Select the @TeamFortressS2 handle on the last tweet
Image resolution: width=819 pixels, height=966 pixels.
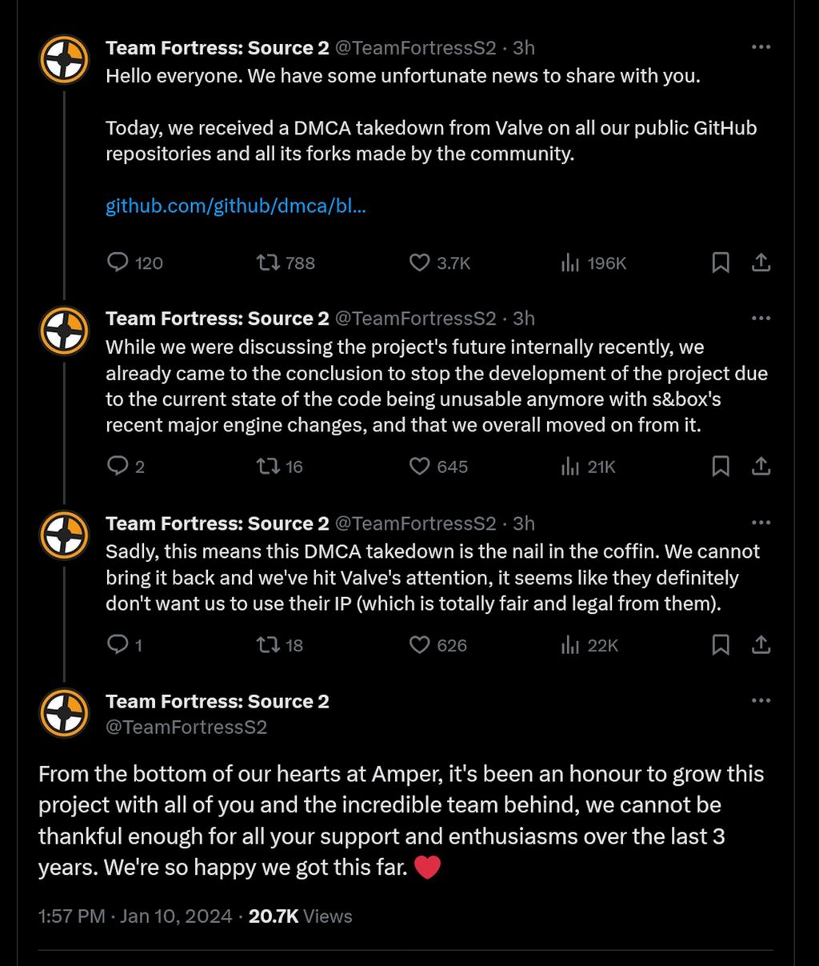click(186, 727)
